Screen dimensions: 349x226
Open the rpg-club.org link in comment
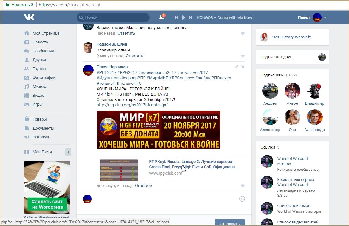click(132, 105)
